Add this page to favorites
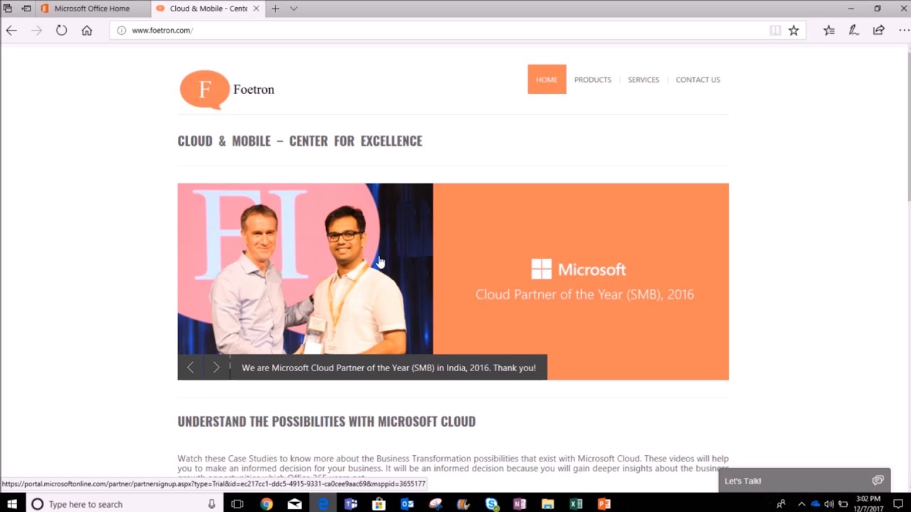This screenshot has width=911, height=512. click(794, 31)
